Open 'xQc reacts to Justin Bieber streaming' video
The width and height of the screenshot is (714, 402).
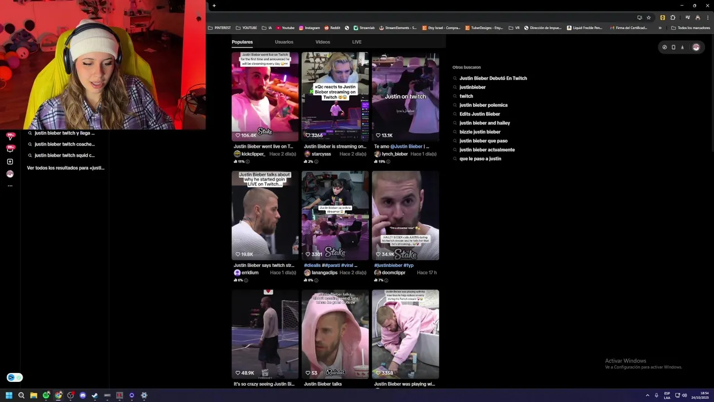(x=335, y=97)
